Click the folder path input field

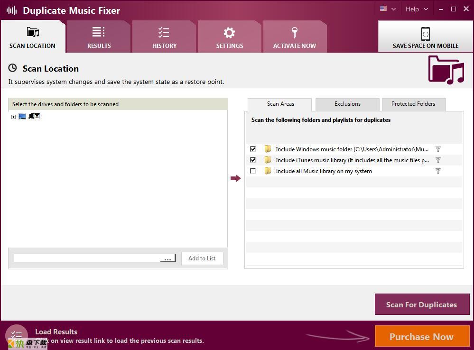(87, 258)
